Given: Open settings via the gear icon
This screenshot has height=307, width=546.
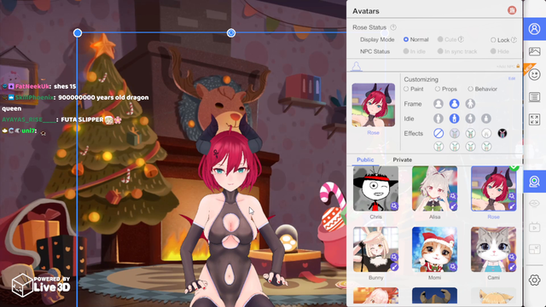Looking at the screenshot, I should coord(535,280).
